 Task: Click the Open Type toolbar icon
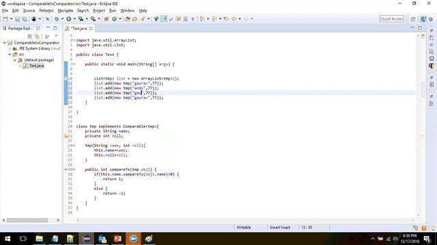tap(128, 19)
